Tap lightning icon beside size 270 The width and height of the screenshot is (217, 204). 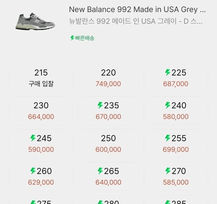[167, 171]
